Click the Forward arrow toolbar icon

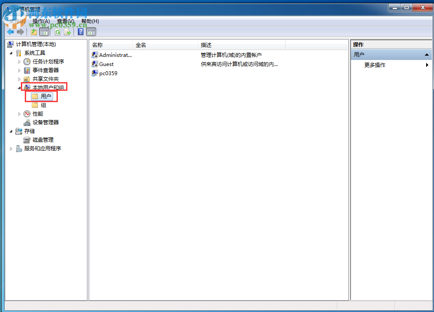click(x=20, y=32)
